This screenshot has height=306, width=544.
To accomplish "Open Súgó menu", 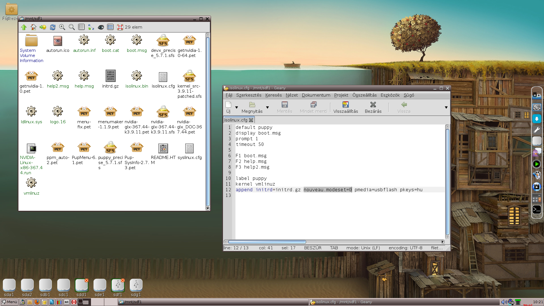I will pos(409,95).
